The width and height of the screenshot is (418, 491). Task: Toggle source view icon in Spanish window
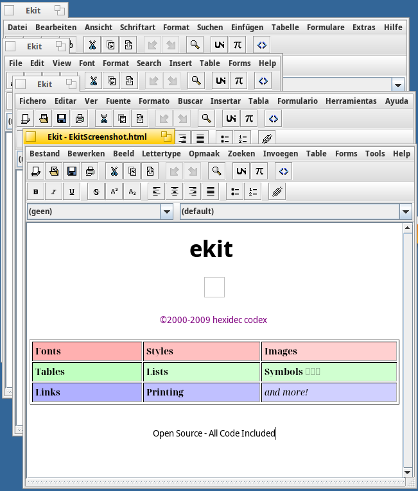(x=274, y=119)
